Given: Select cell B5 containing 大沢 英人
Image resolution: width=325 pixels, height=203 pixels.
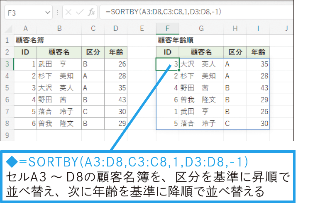Looking at the screenshot, I should (x=59, y=88).
